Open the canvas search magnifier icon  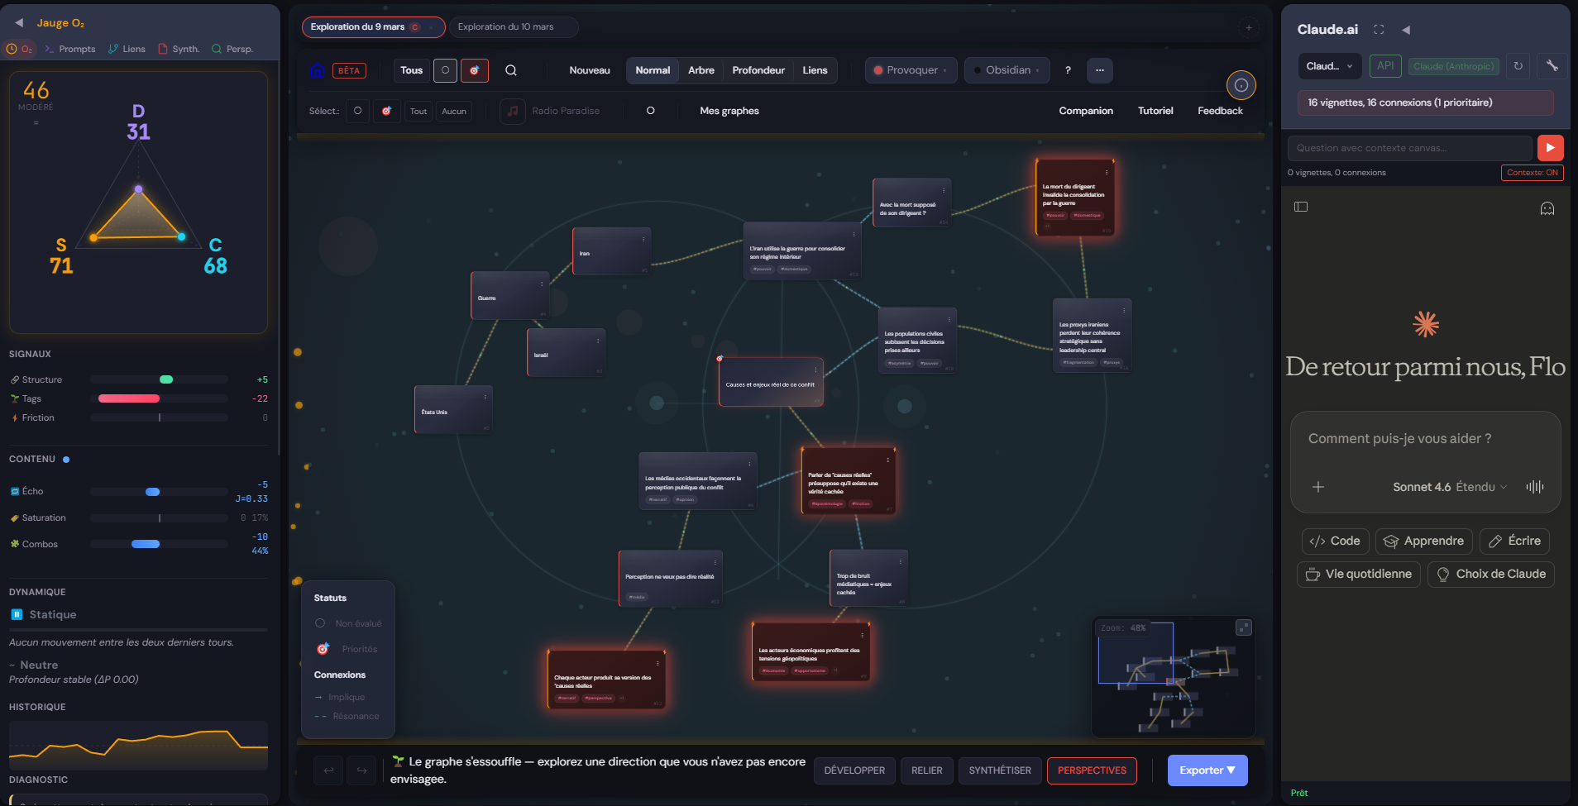point(511,70)
